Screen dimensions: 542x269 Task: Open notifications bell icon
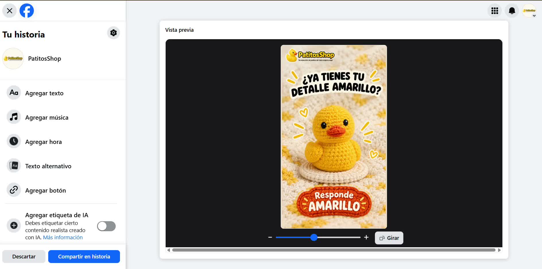click(x=512, y=11)
